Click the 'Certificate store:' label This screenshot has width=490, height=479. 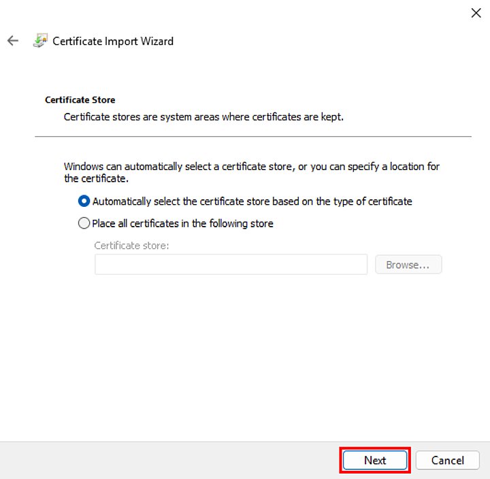coord(131,246)
